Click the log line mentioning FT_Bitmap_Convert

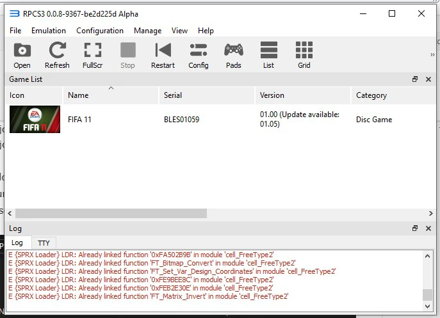click(152, 263)
